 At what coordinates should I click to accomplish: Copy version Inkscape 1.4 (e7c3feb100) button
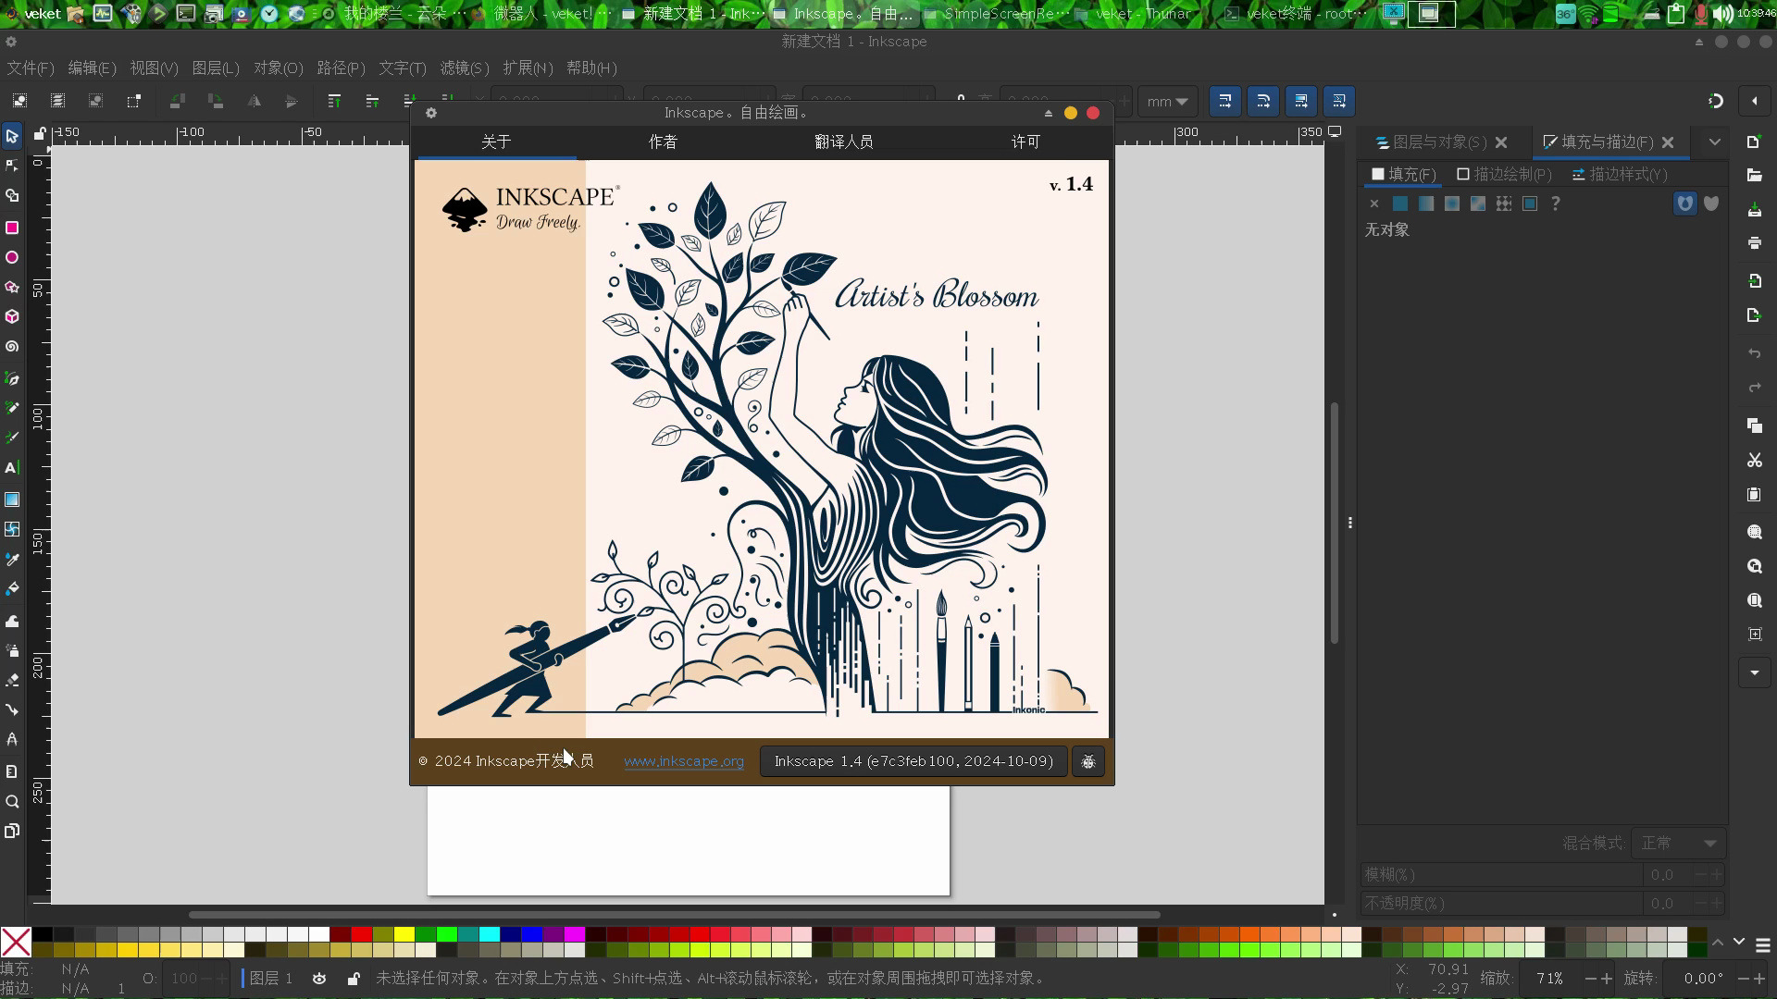(x=913, y=761)
